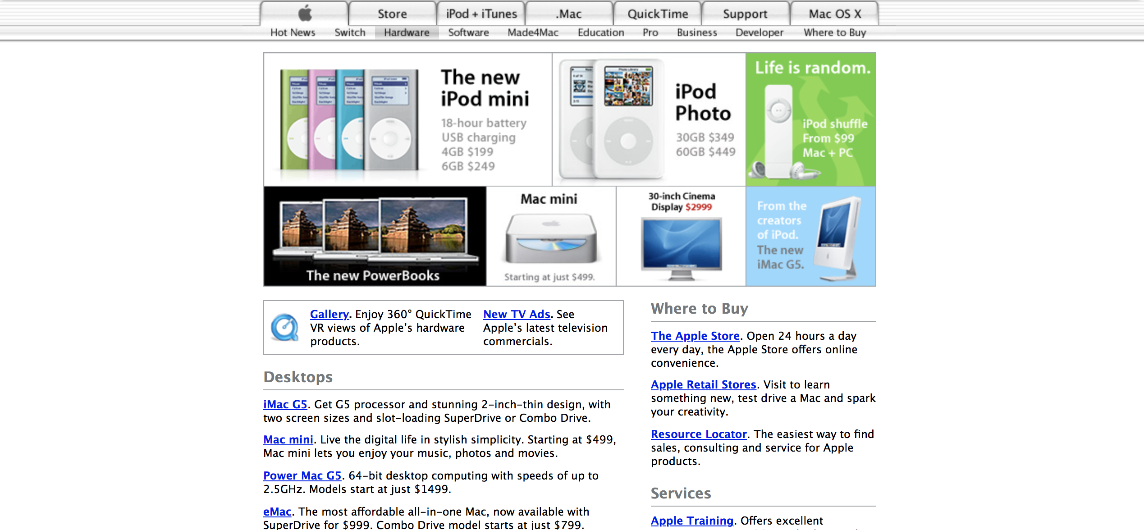Viewport: 1144px width, 530px height.
Task: Click the new PowerBooks banner
Action: (374, 236)
